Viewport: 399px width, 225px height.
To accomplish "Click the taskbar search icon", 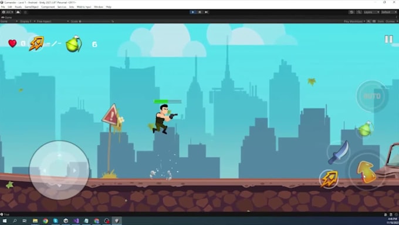I will (15, 221).
